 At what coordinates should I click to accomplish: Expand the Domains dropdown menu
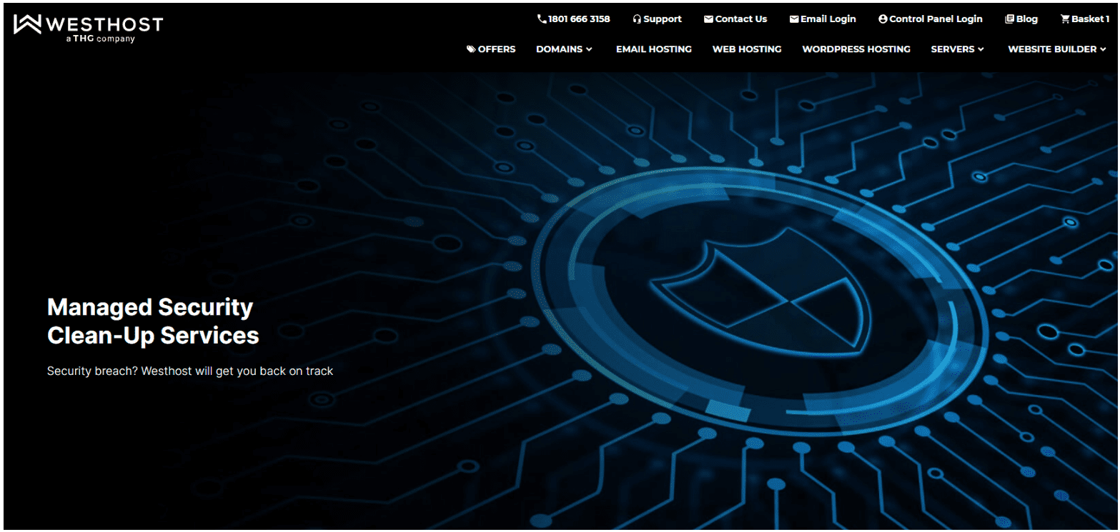point(564,49)
